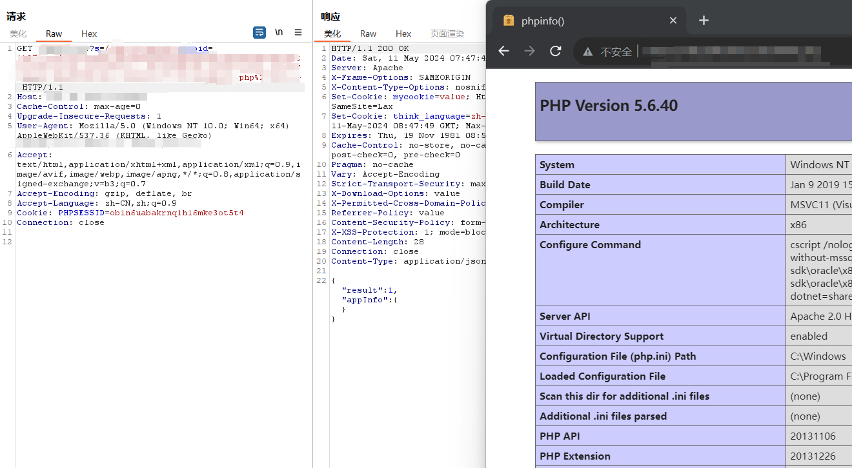
Task: Click browser back arrow
Action: pyautogui.click(x=504, y=51)
